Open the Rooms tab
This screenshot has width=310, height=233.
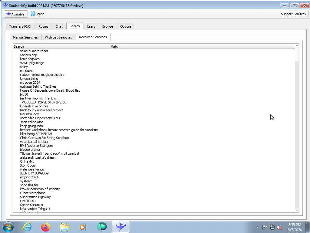43,26
